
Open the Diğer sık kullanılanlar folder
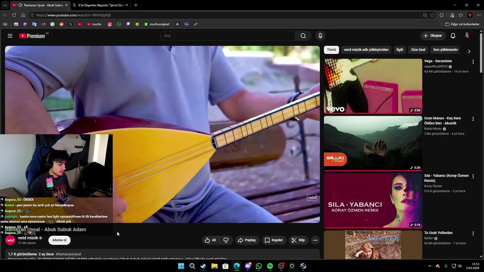(x=462, y=24)
